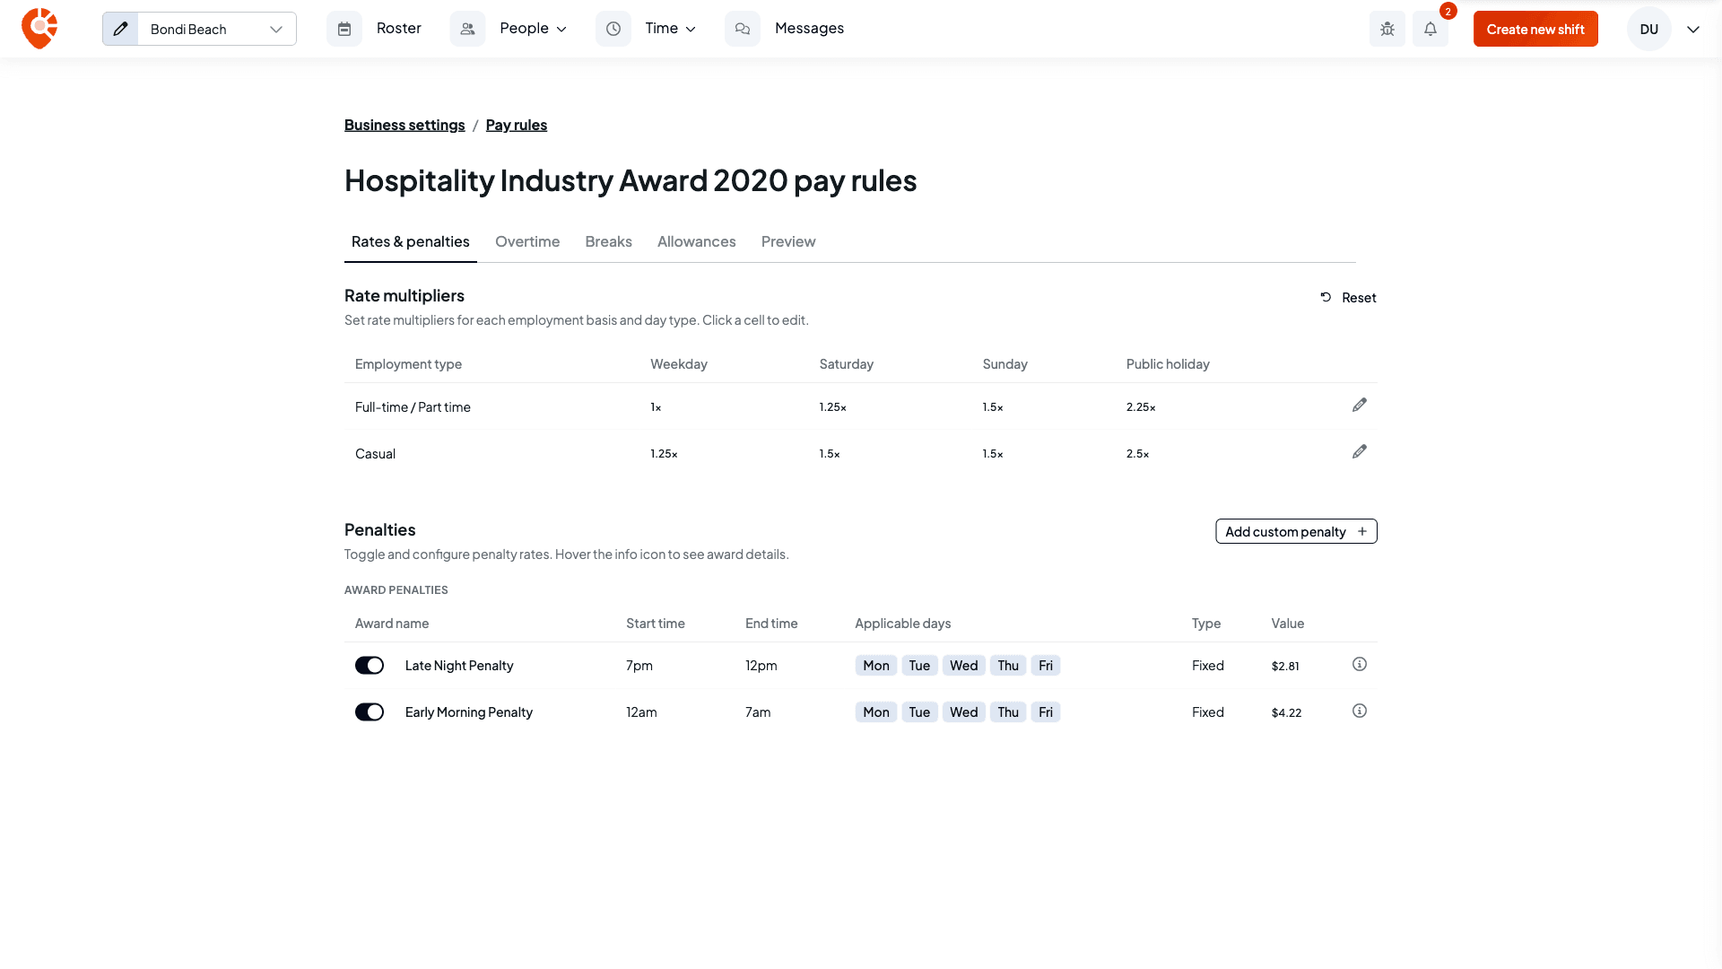1722x969 pixels.
Task: Open the Roster menu item
Action: click(x=399, y=29)
